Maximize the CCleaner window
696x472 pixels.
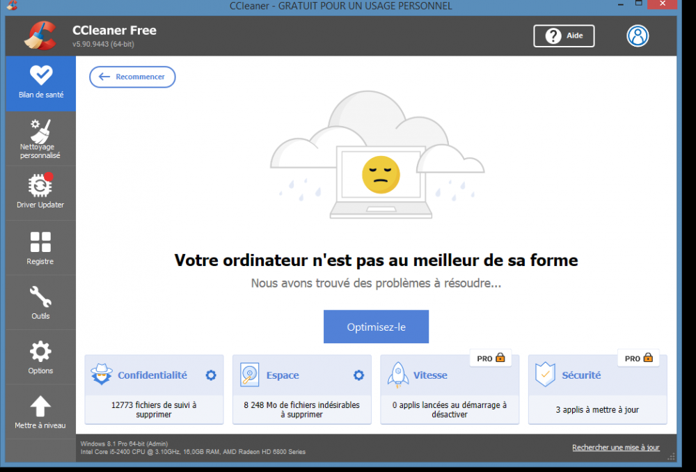click(638, 4)
